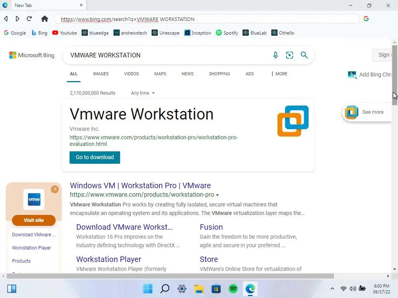Image resolution: width=398 pixels, height=298 pixels.
Task: Expand the vmware.com URL dropdown arrow
Action: (x=217, y=195)
